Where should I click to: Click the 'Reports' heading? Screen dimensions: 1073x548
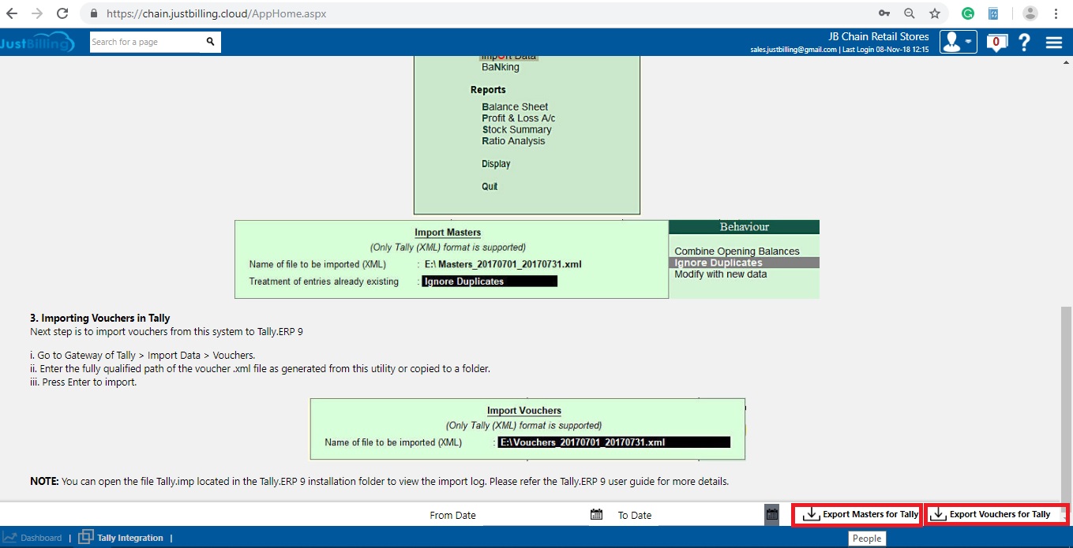click(x=488, y=90)
